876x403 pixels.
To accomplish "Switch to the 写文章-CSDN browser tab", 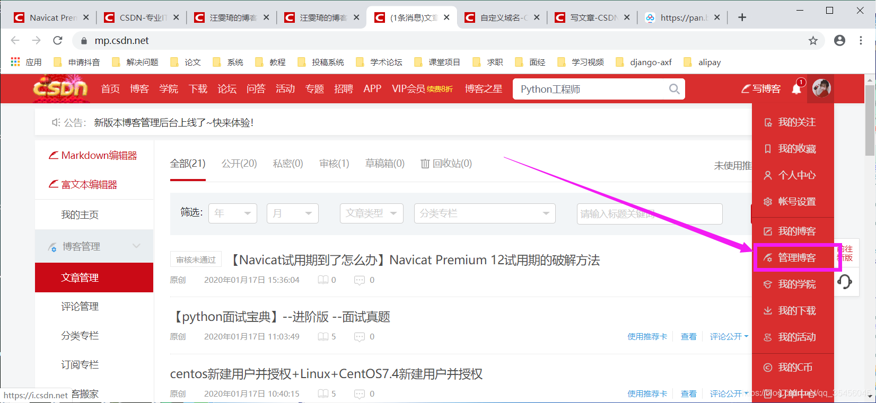I will (592, 17).
